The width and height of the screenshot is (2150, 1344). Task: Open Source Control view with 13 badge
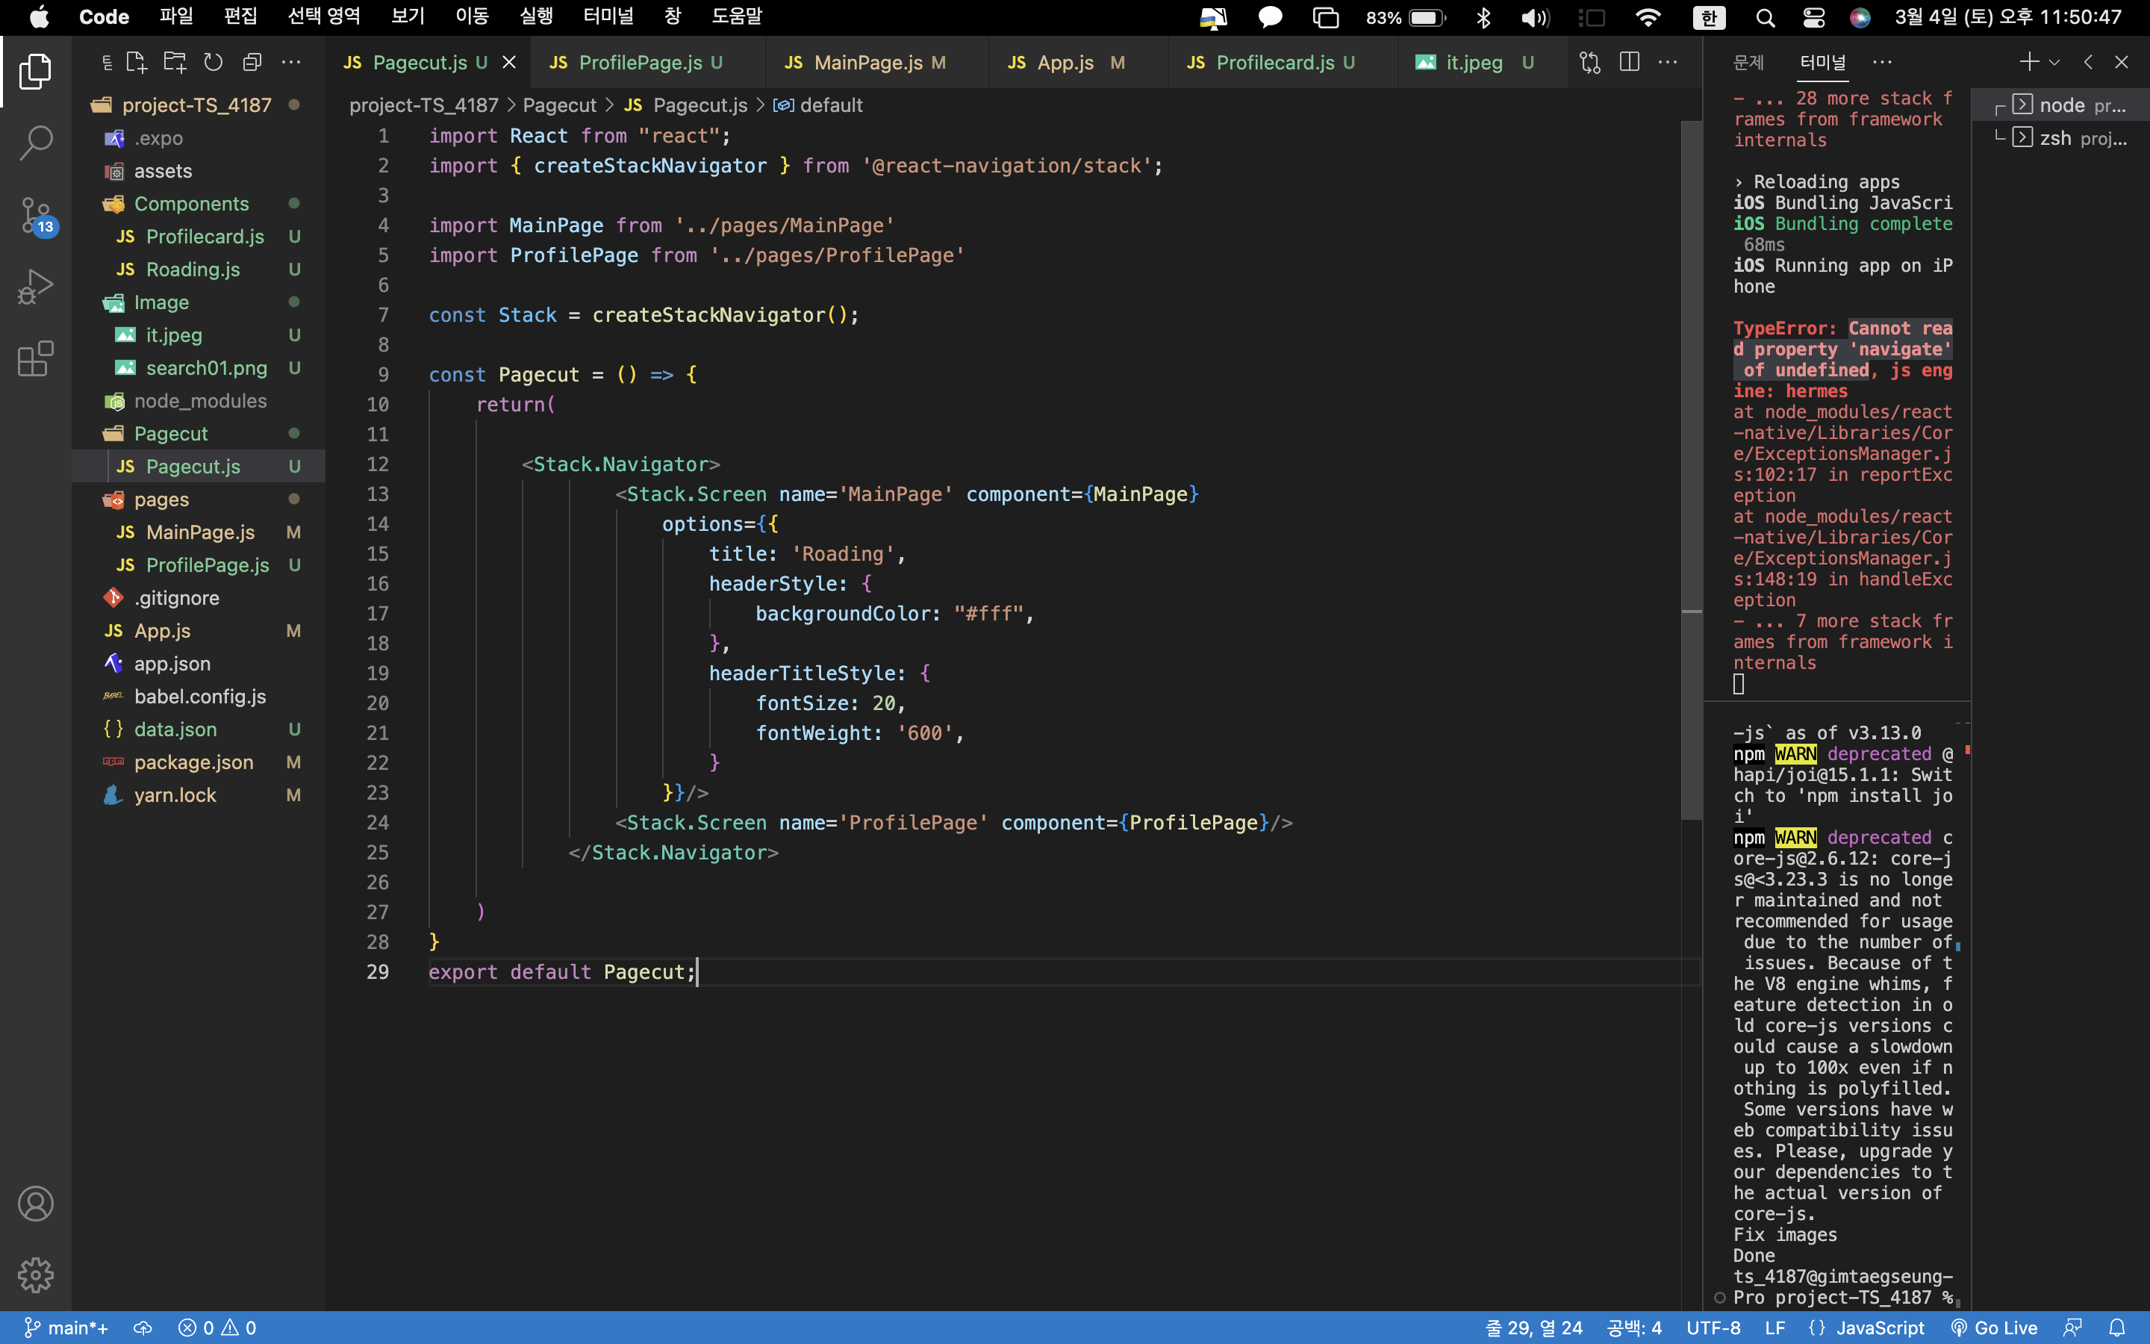tap(36, 215)
